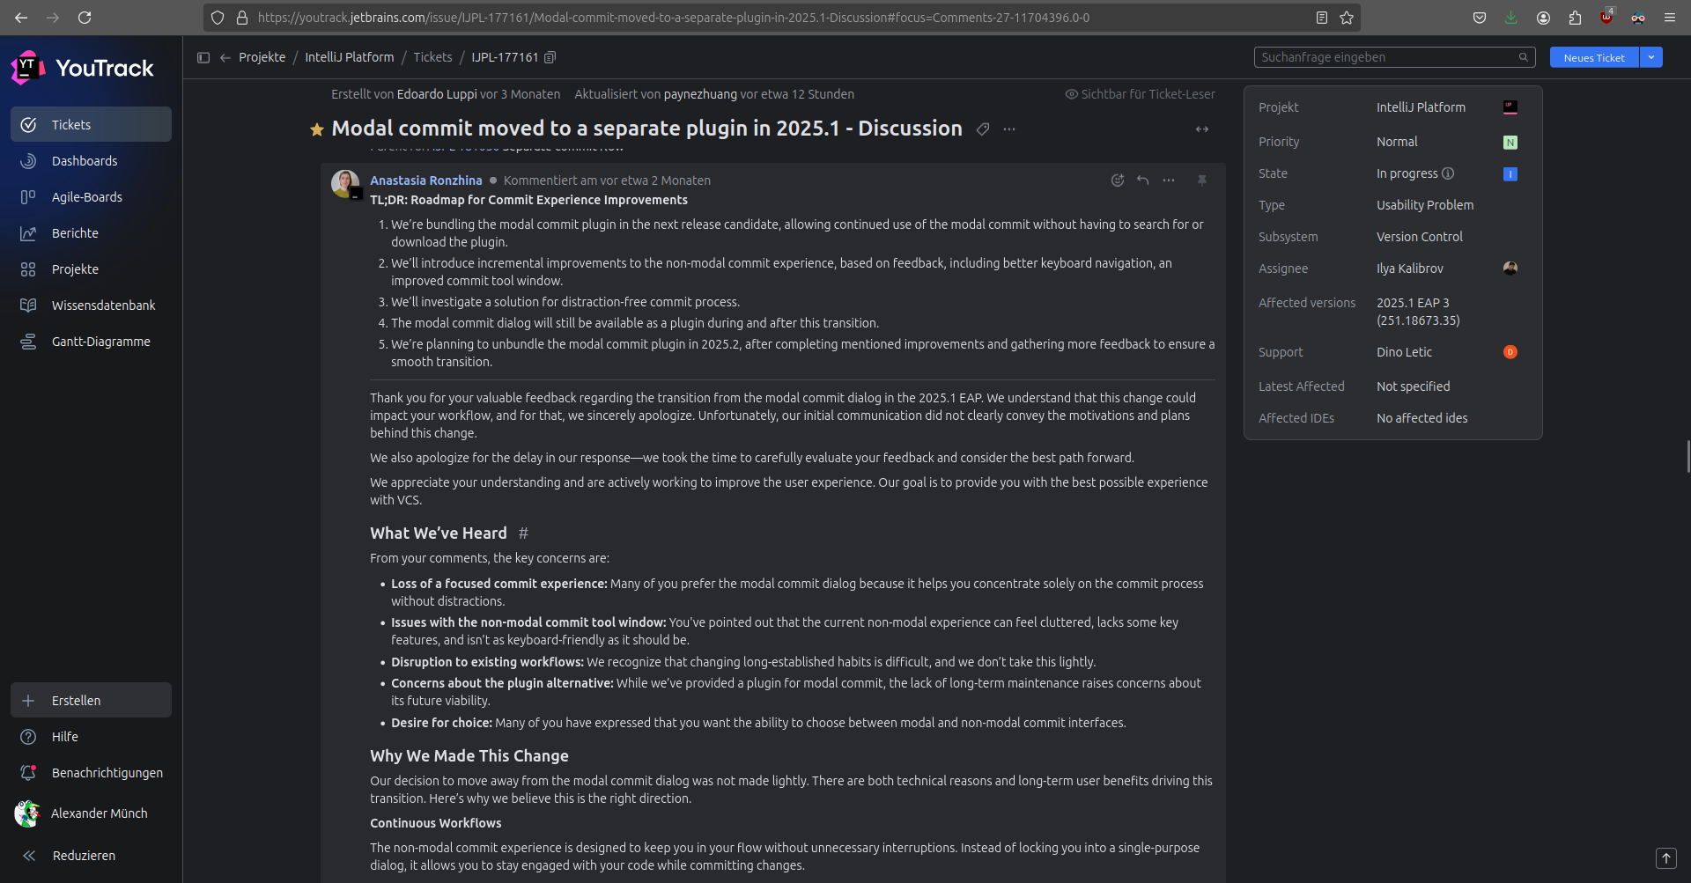The height and width of the screenshot is (883, 1691).
Task: Open Hilfe in the sidebar
Action: (x=91, y=736)
